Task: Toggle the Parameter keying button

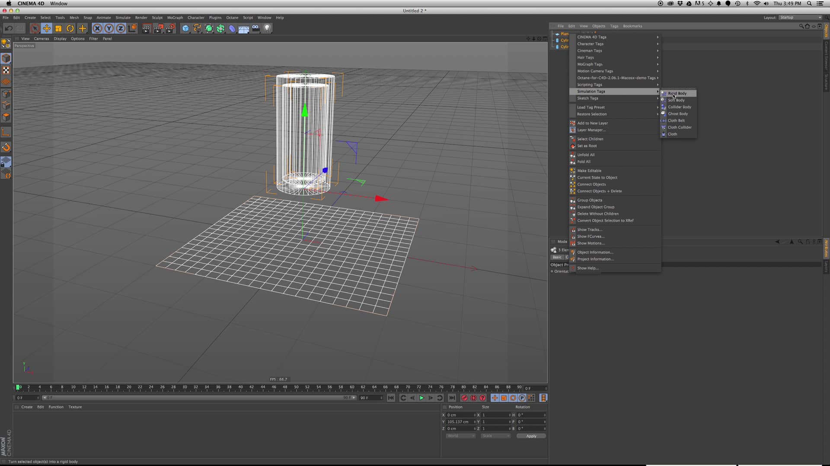Action: pyautogui.click(x=522, y=398)
